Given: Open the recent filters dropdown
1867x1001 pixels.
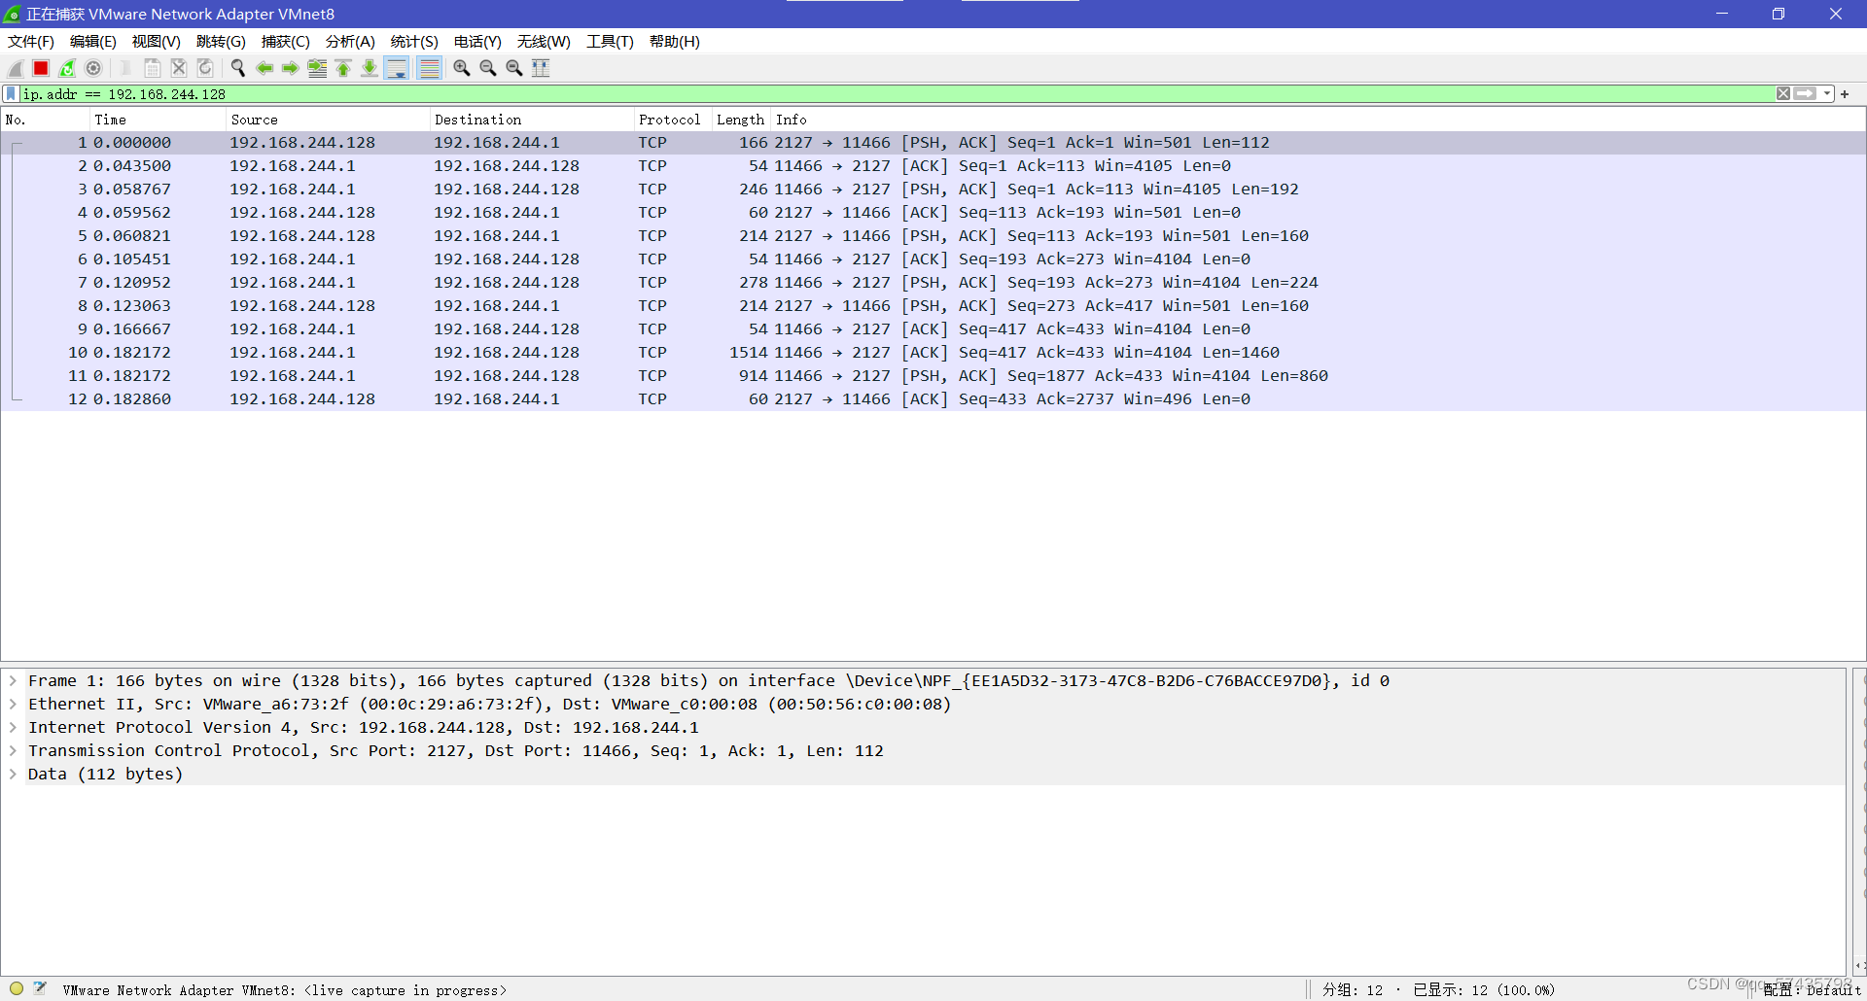Looking at the screenshot, I should pos(1827,94).
